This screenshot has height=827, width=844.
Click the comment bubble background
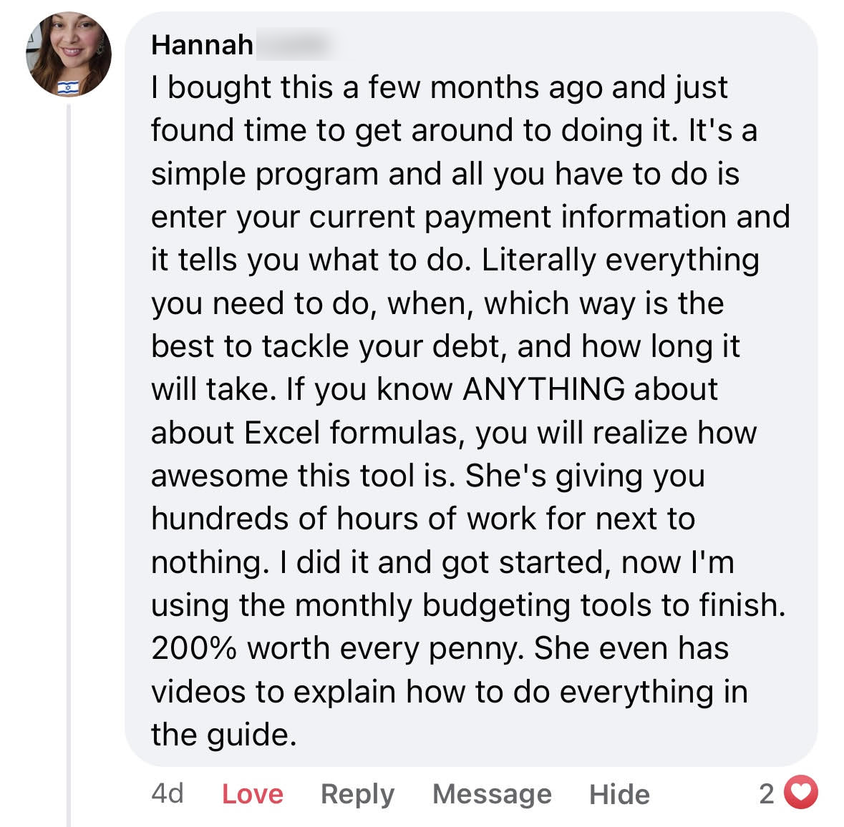pyautogui.click(x=471, y=389)
